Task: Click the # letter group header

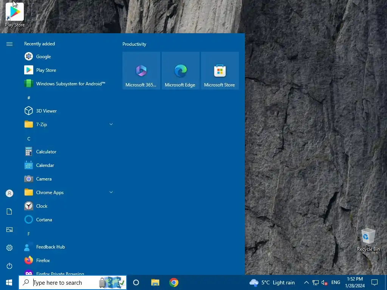Action: [x=29, y=98]
